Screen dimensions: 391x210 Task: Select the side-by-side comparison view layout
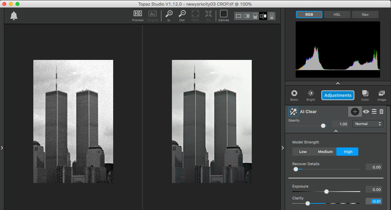click(263, 16)
